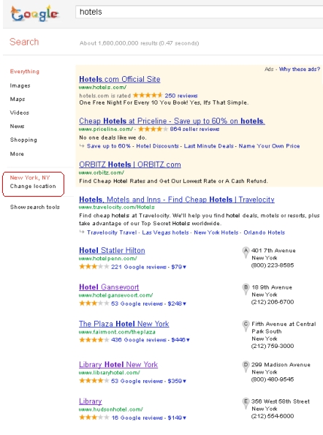Click map marker A for Hotel Statler Hilton
Viewport: 323px width, 435px height.
pyautogui.click(x=246, y=252)
